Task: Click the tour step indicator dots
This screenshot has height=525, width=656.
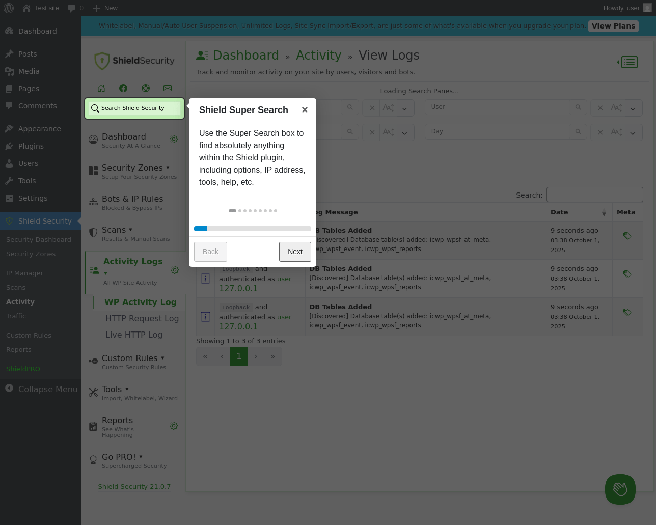Action: (x=253, y=211)
